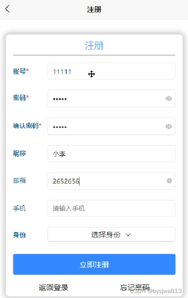Focus the 密码 input field
This screenshot has width=188, height=298.
click(x=111, y=99)
